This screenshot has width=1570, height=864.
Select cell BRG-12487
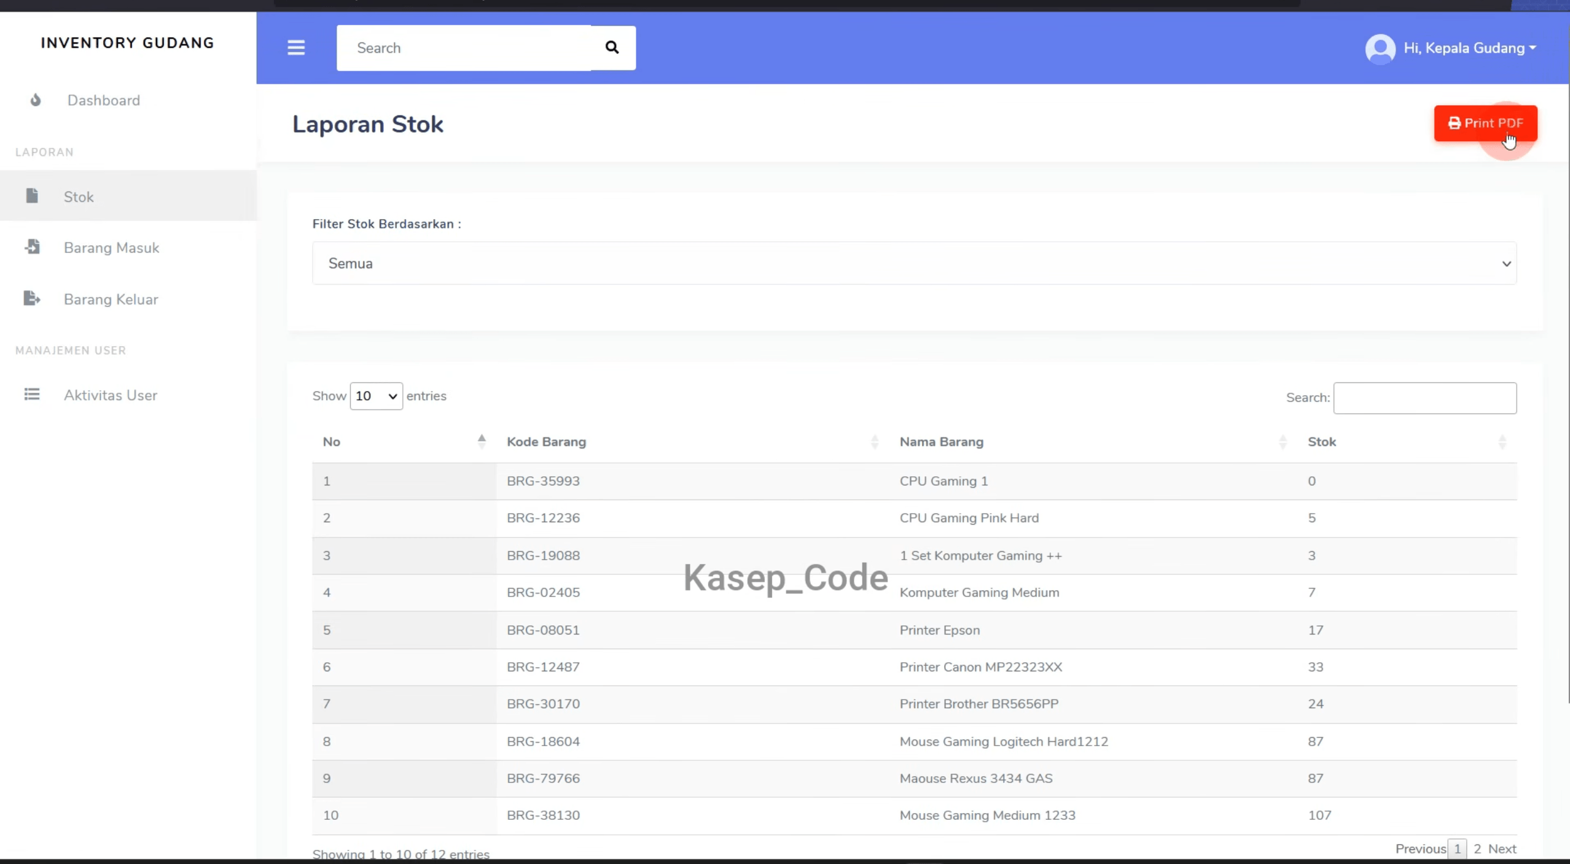click(543, 667)
